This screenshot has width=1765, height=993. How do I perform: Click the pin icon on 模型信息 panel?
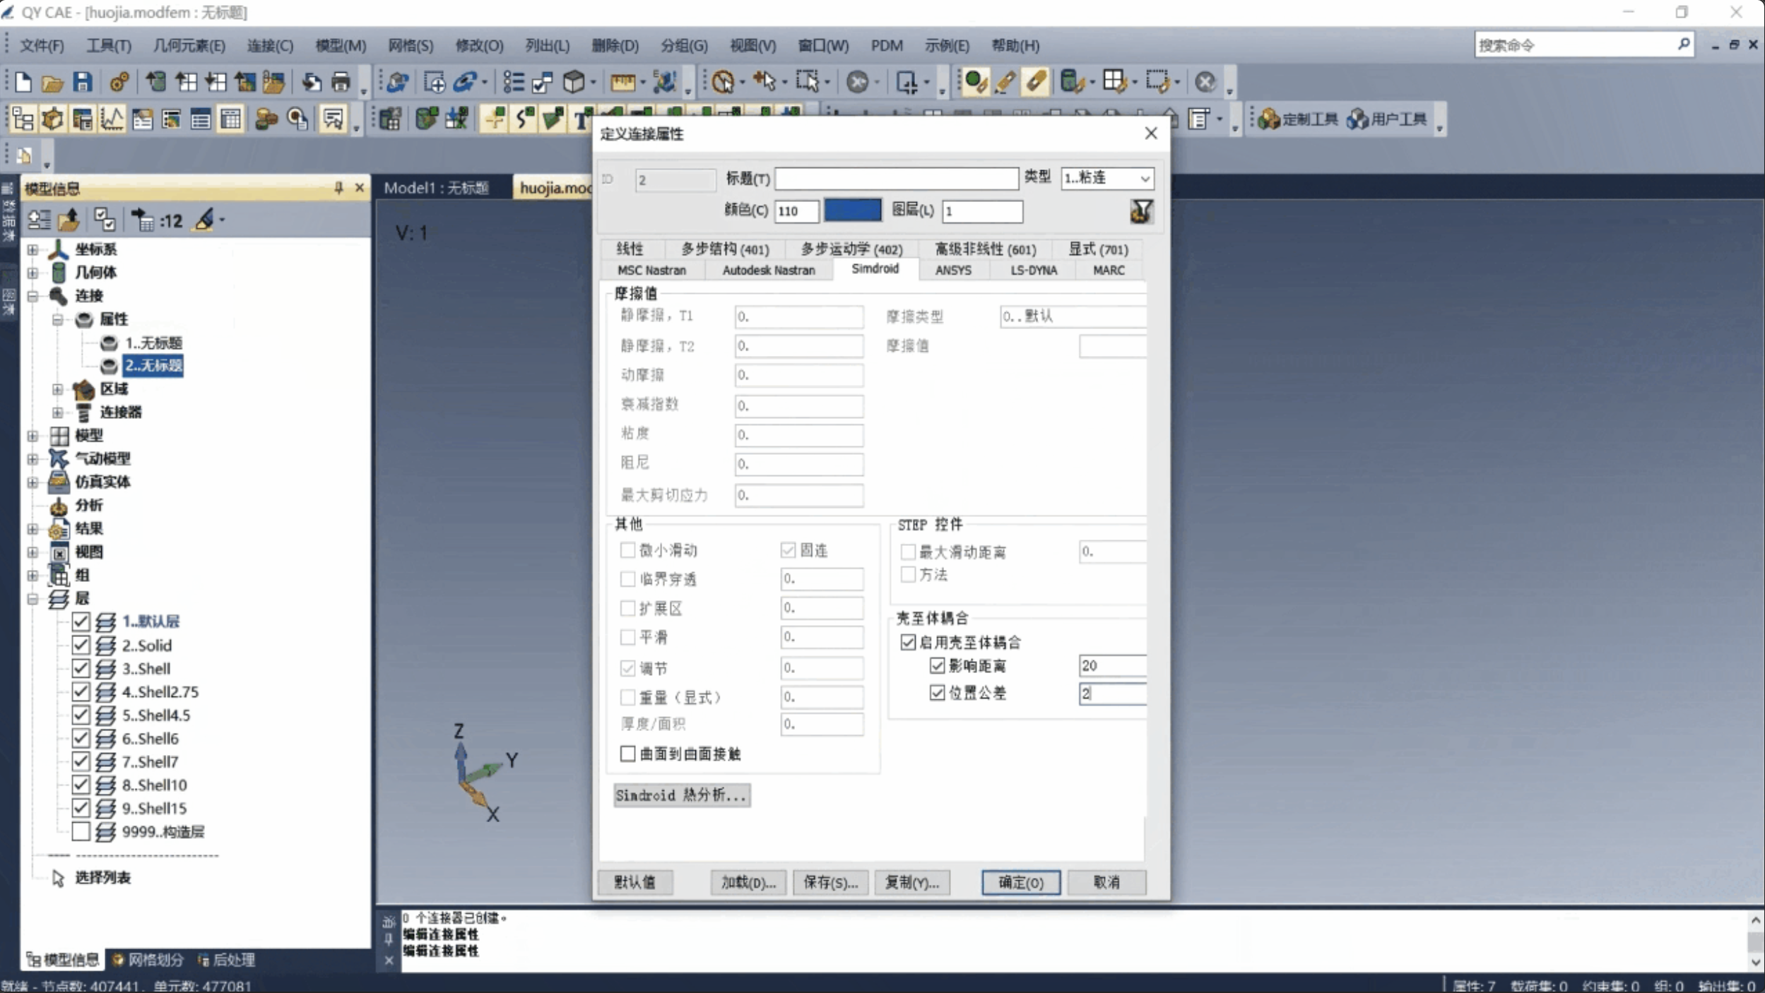click(x=338, y=188)
